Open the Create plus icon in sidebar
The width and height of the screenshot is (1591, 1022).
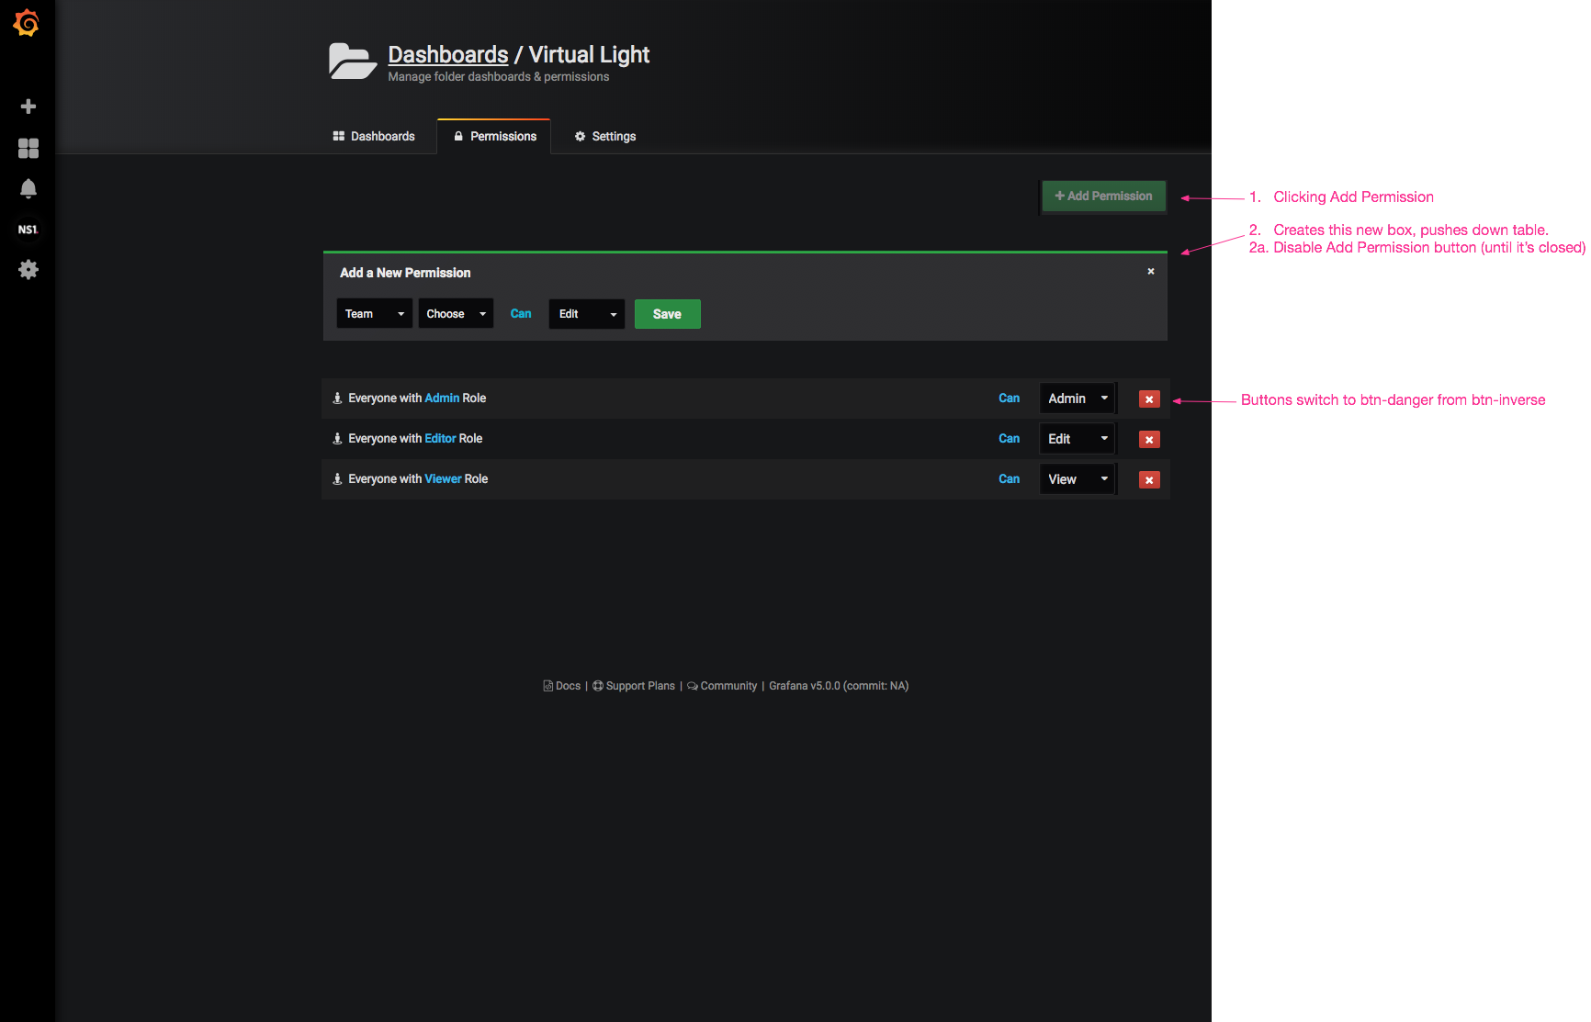click(x=28, y=106)
